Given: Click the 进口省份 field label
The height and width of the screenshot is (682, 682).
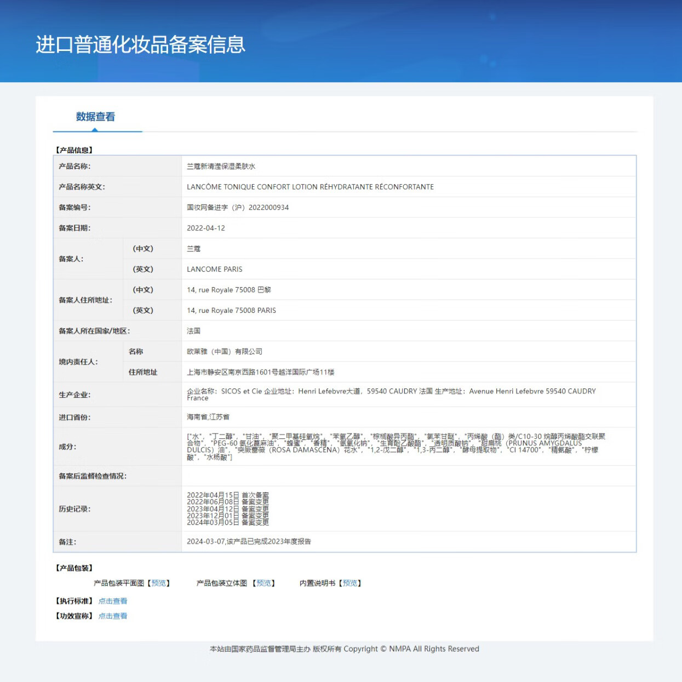Looking at the screenshot, I should (74, 417).
